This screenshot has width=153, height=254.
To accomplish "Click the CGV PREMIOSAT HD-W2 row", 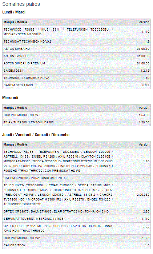I will (x=76, y=238).
